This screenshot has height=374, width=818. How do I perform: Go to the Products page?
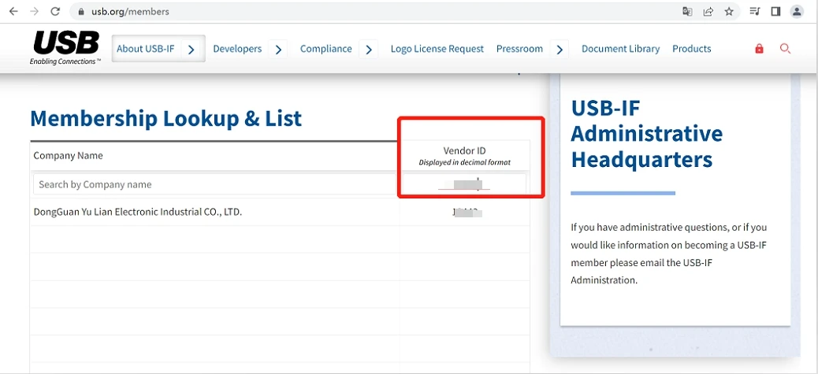[x=692, y=49]
